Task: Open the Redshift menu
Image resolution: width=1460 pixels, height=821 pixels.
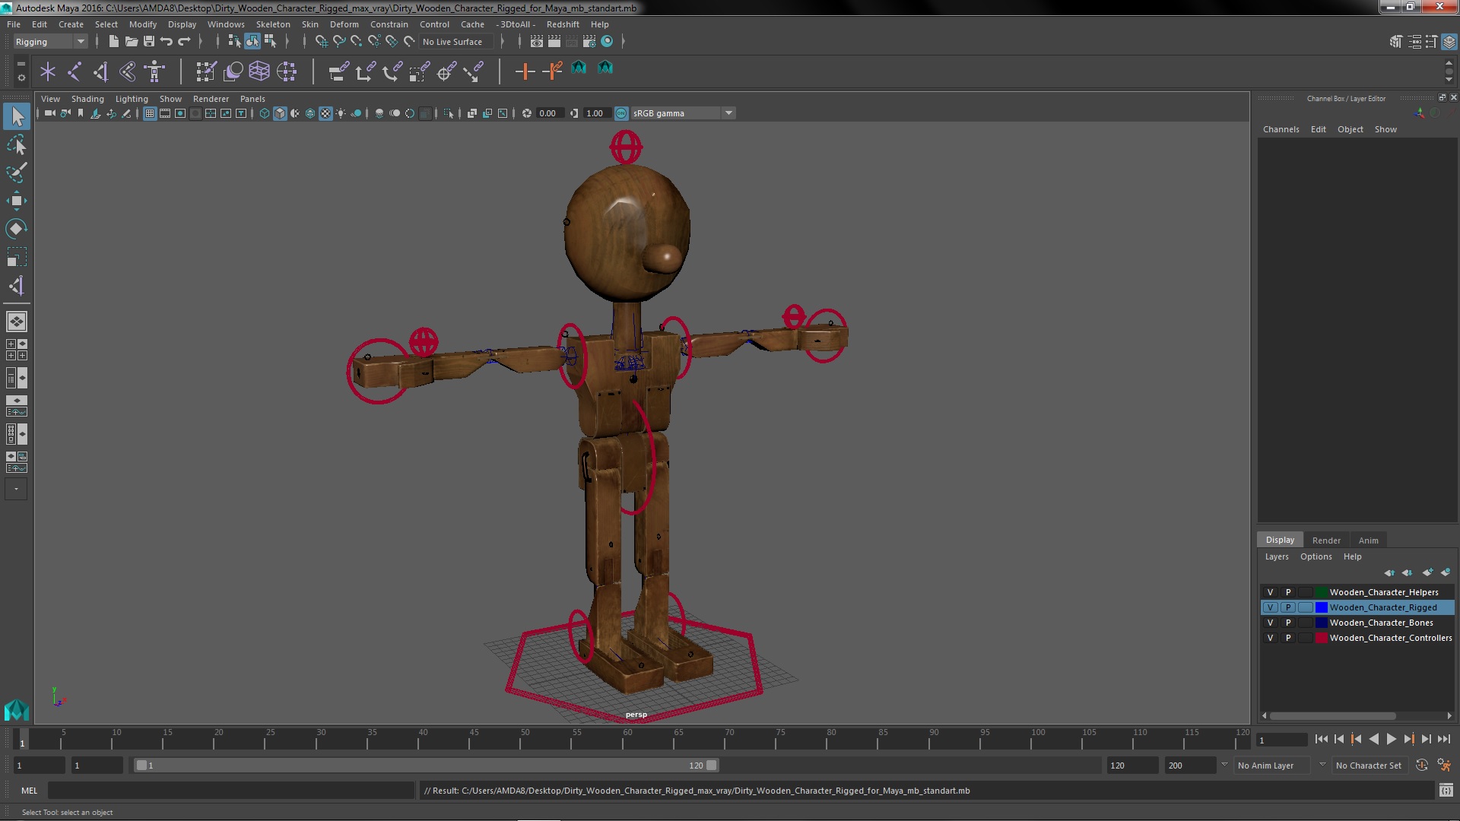Action: (563, 24)
